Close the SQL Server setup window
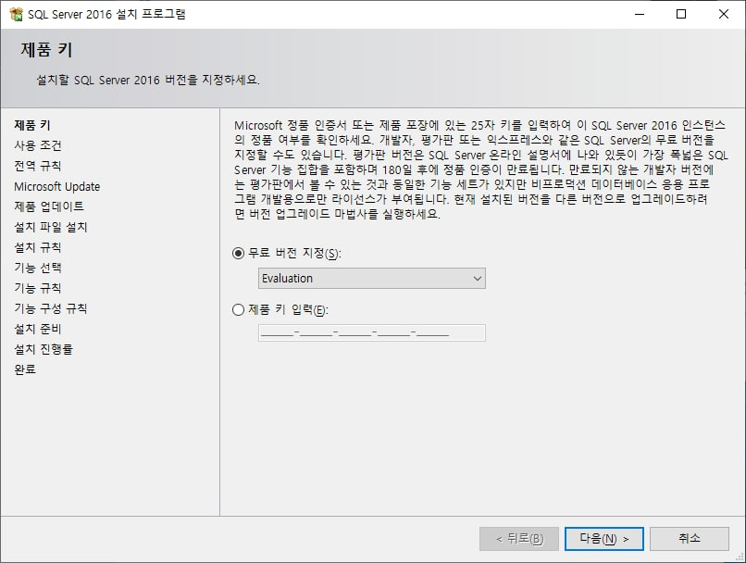The image size is (746, 563). (x=724, y=14)
